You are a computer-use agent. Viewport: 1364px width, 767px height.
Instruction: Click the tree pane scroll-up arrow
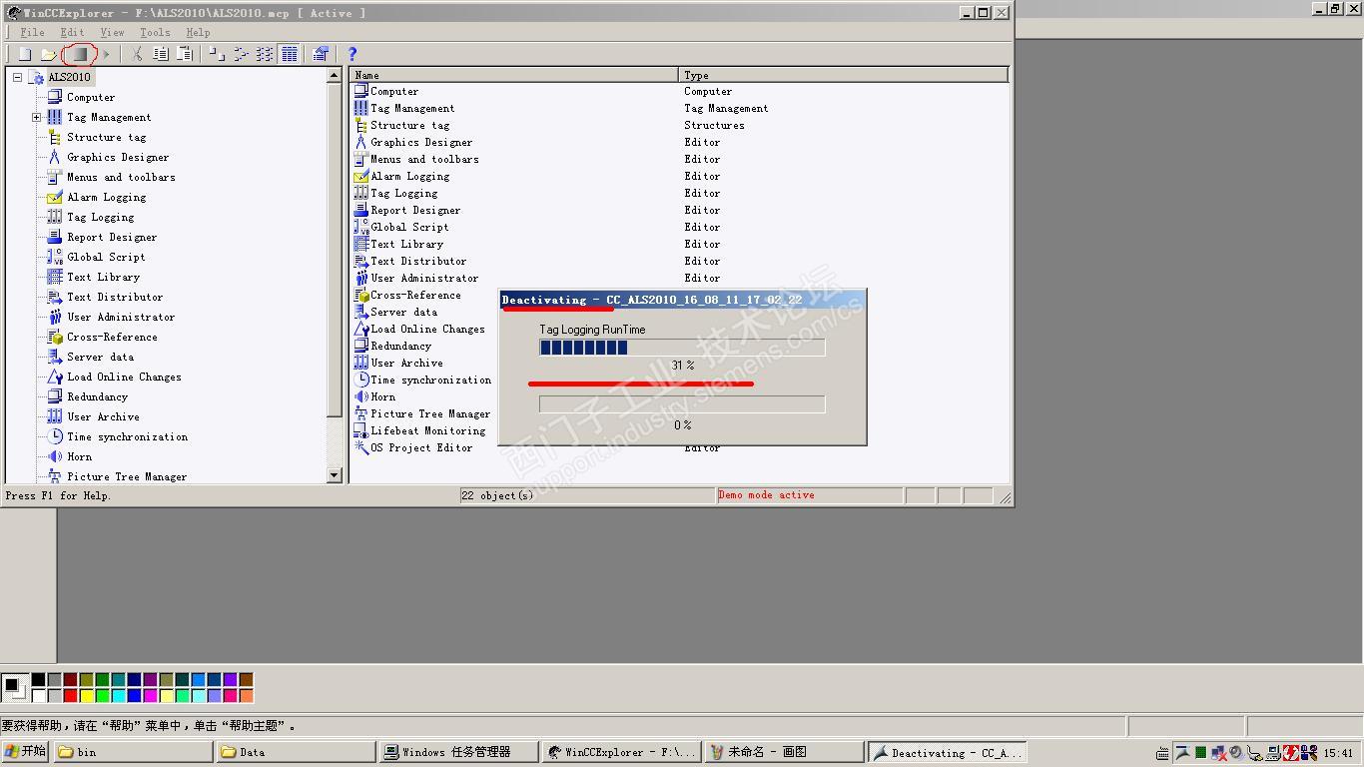point(335,76)
